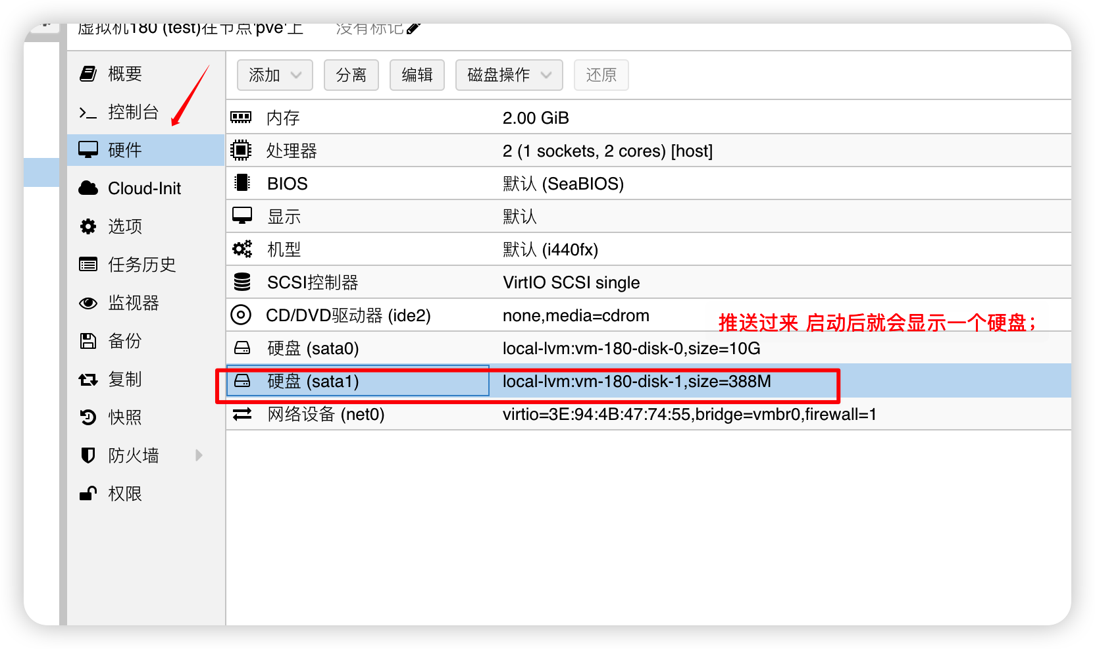Image resolution: width=1095 pixels, height=649 pixels.
Task: Open the 选项 tab
Action: pyautogui.click(x=146, y=226)
